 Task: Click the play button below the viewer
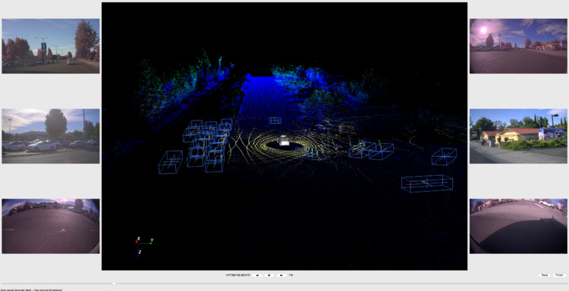click(269, 275)
